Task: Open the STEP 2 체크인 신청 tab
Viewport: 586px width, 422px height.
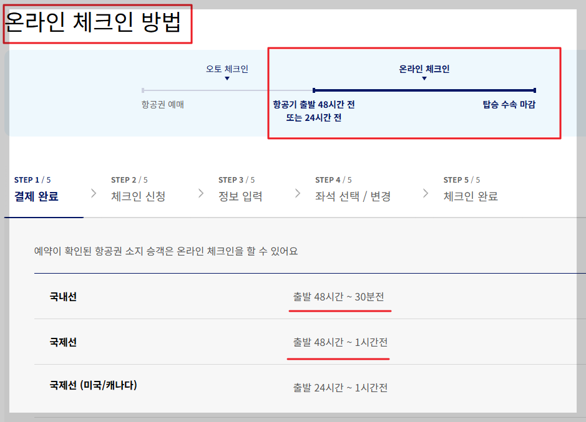Action: [x=139, y=189]
